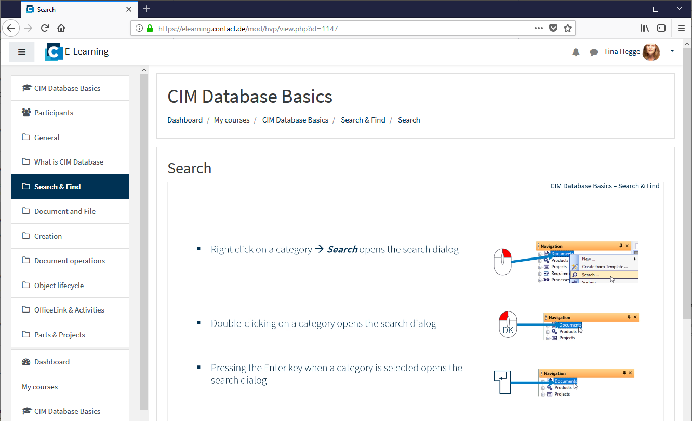
Task: Open Parts & Projects section
Action: pos(70,335)
